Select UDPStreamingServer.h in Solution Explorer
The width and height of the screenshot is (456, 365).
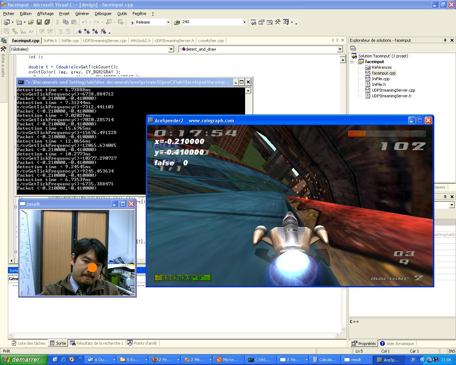click(x=391, y=96)
